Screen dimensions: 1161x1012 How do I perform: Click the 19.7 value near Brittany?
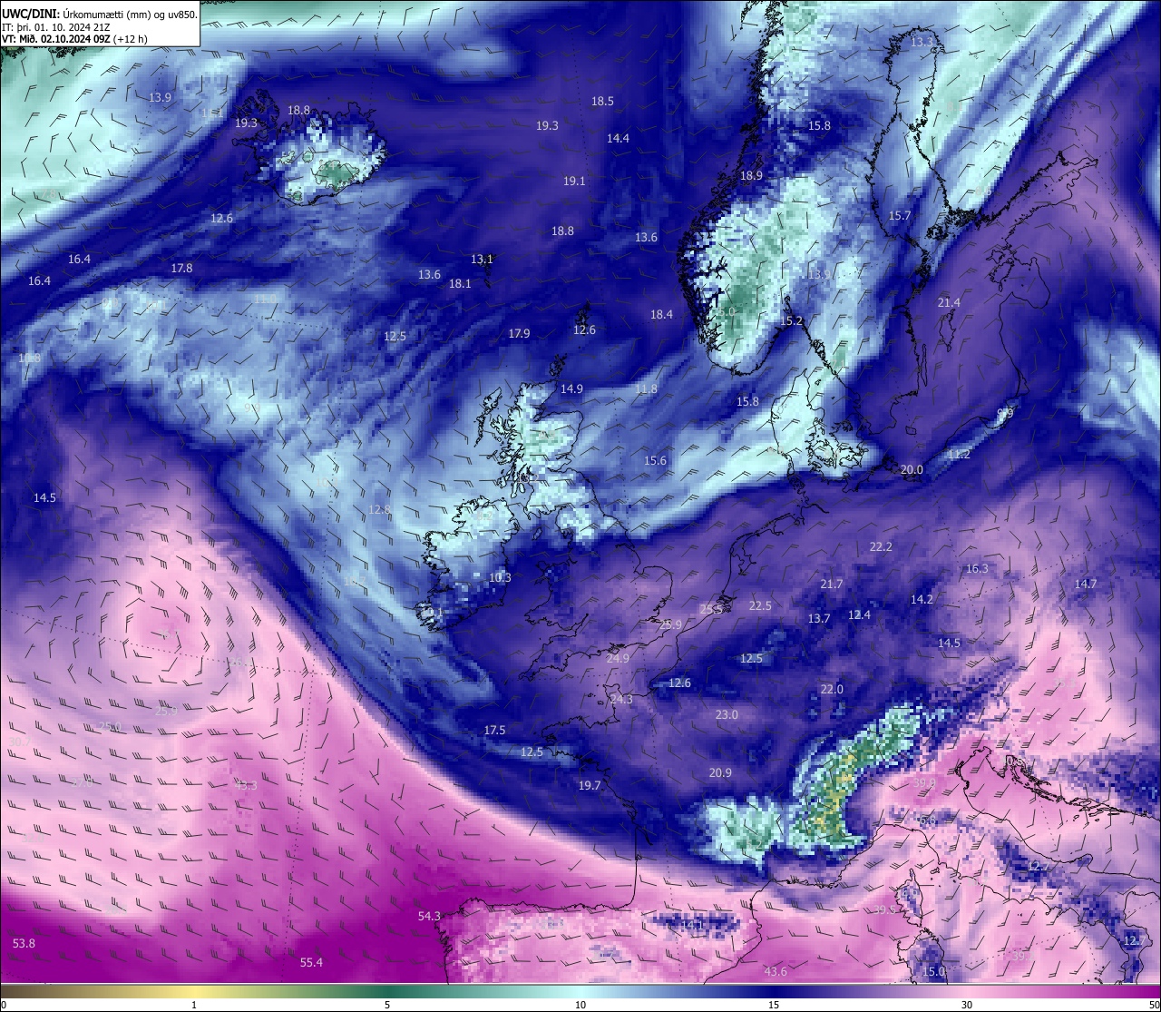(x=590, y=785)
